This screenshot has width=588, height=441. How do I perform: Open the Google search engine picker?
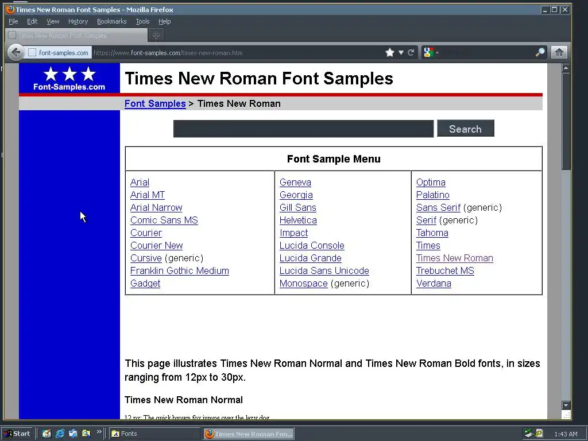[430, 52]
